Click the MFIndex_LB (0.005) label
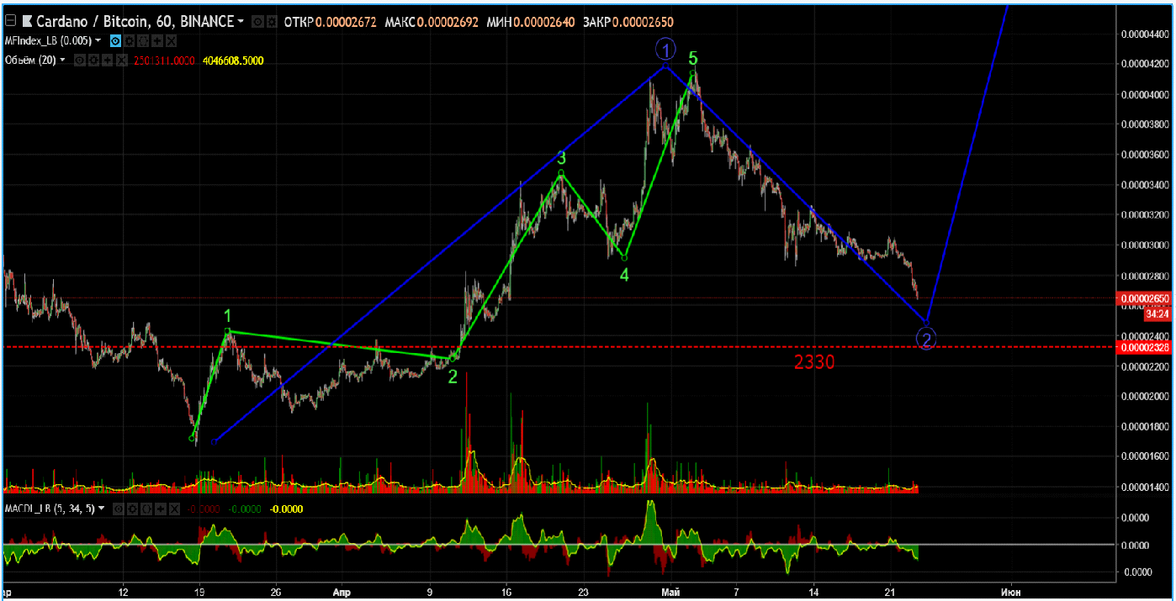 48,40
